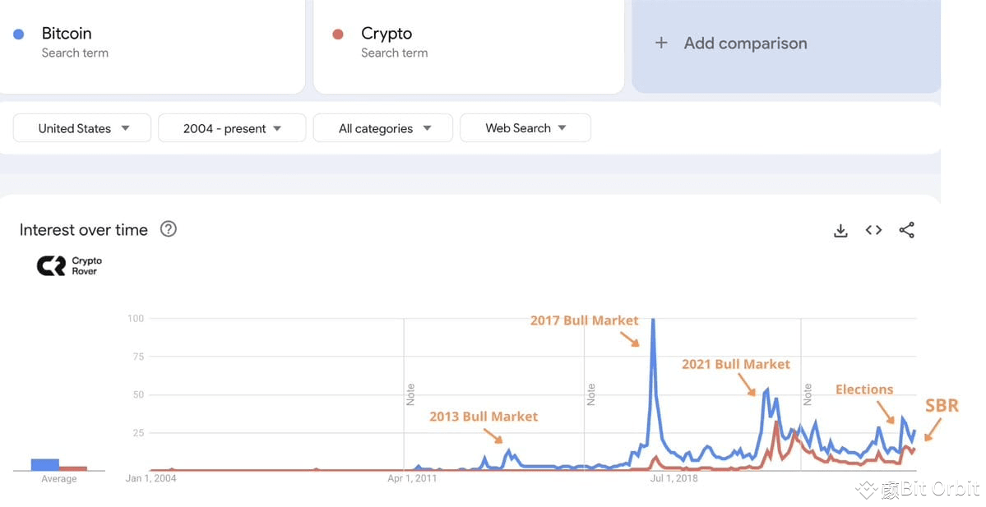Edit the Crypto search term
The height and width of the screenshot is (507, 986).
coord(387,34)
